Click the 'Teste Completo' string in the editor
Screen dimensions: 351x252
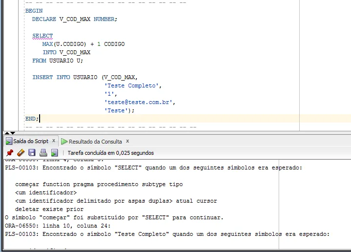[132, 85]
